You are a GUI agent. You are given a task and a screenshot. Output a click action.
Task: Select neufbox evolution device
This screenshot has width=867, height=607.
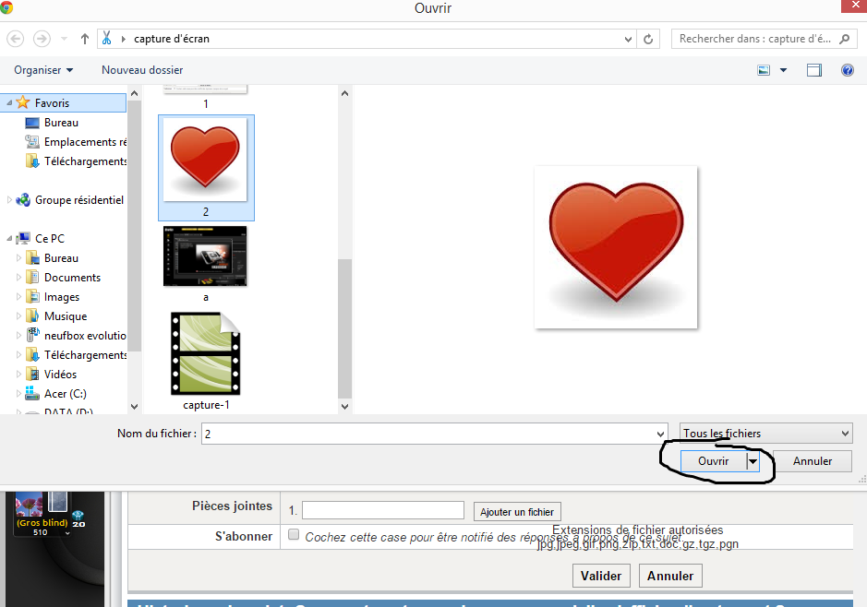pyautogui.click(x=77, y=335)
